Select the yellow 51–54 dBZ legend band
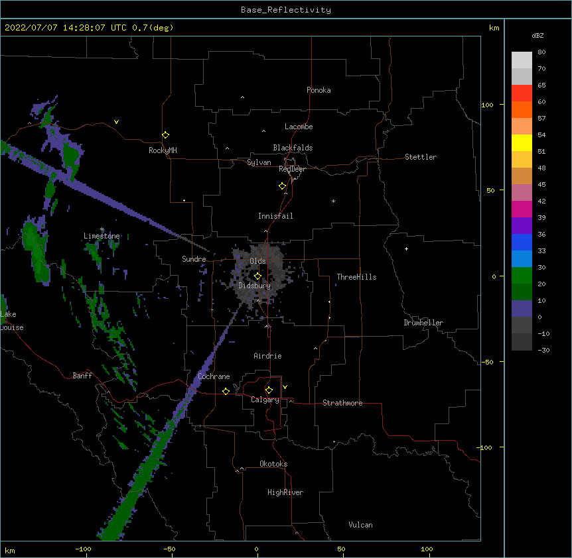Image resolution: width=572 pixels, height=558 pixels. point(522,142)
